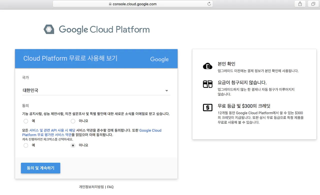Click the 동의 및 계속하기 button
The width and height of the screenshot is (320, 195).
click(x=40, y=168)
